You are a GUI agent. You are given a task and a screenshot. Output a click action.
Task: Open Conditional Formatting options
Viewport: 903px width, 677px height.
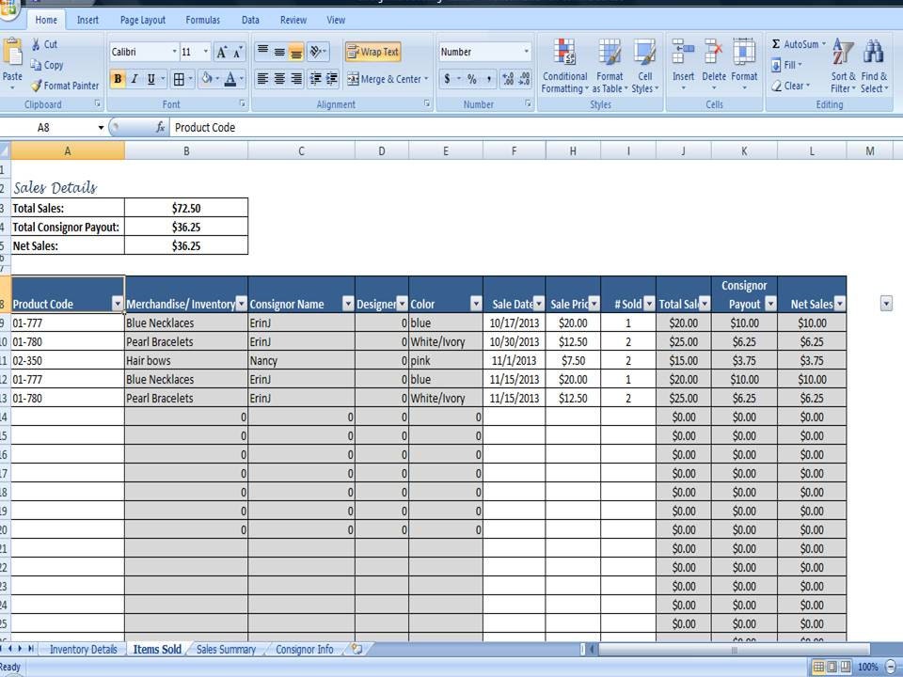(565, 66)
